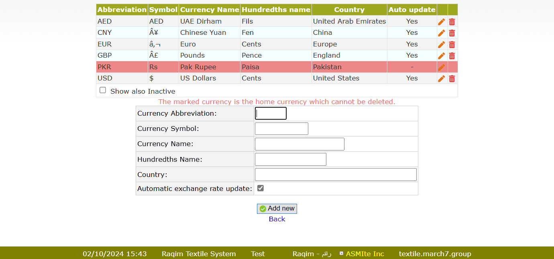Screen dimensions: 554x259
Task: Edit the EUR Euro currency row
Action: 442,44
